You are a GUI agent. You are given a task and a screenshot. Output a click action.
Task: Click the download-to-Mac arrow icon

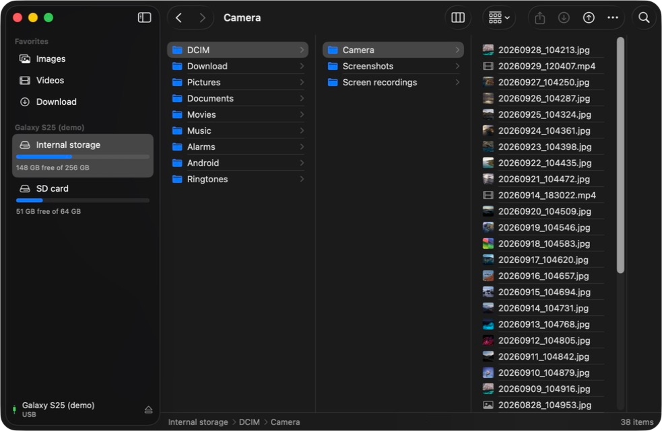[x=564, y=17]
